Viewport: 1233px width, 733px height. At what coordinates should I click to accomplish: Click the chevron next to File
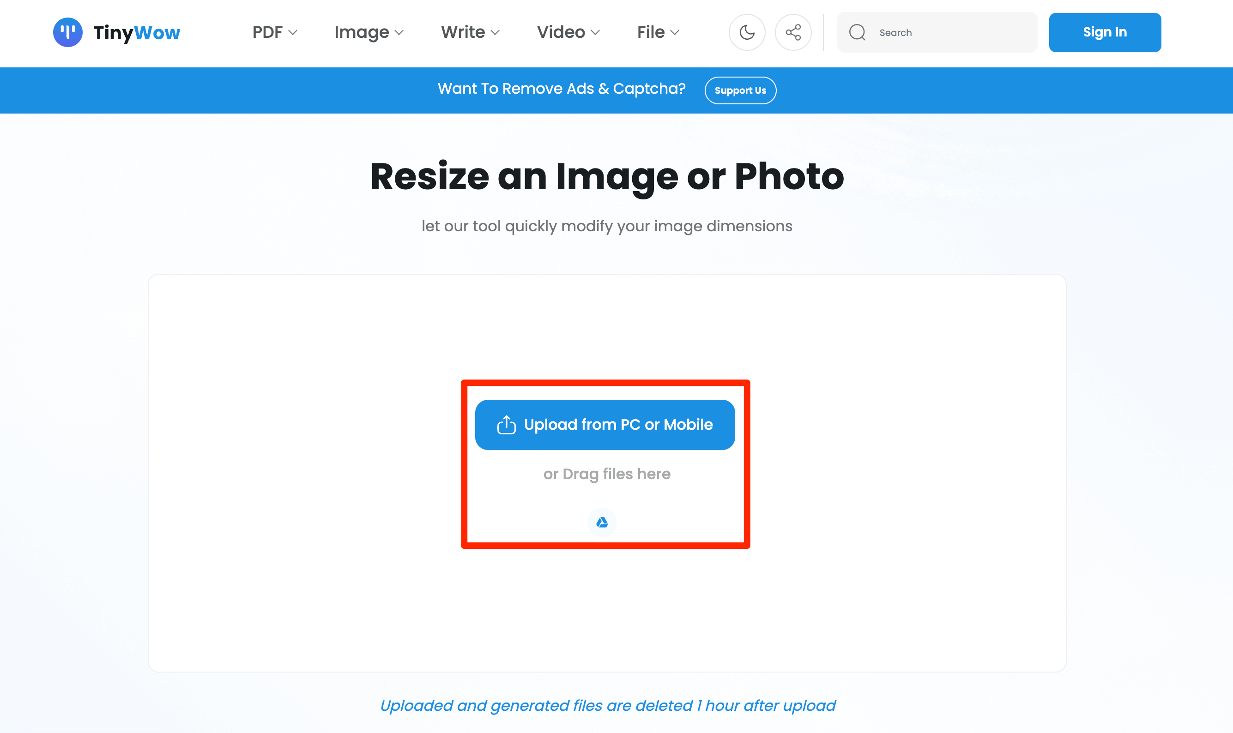[675, 33]
